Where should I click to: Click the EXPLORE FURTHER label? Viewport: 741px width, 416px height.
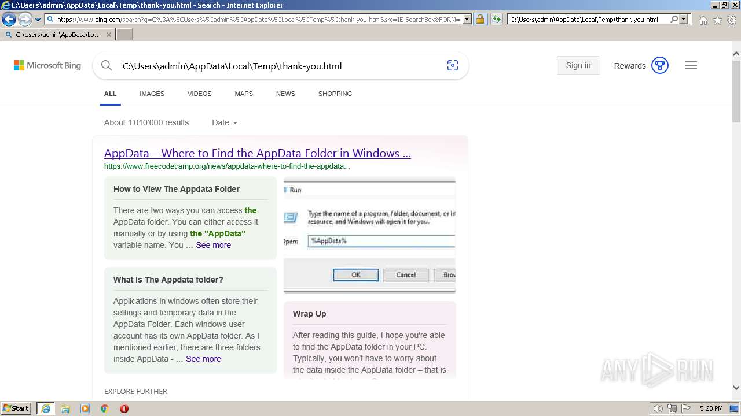pyautogui.click(x=135, y=391)
